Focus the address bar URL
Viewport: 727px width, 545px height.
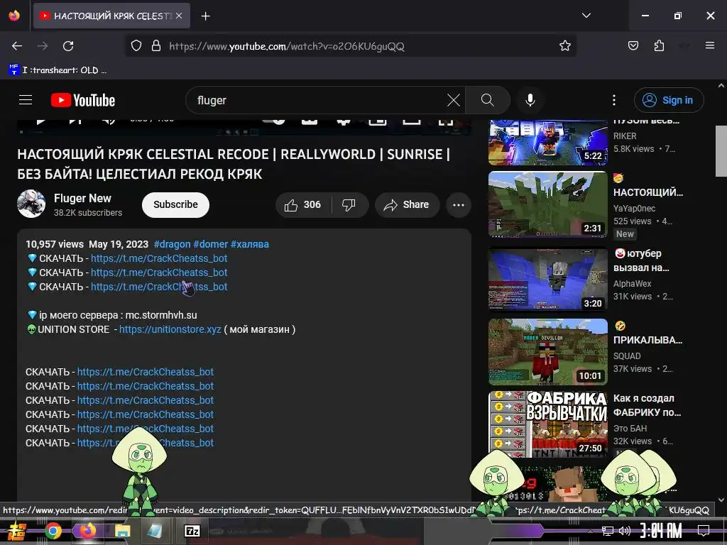287,46
